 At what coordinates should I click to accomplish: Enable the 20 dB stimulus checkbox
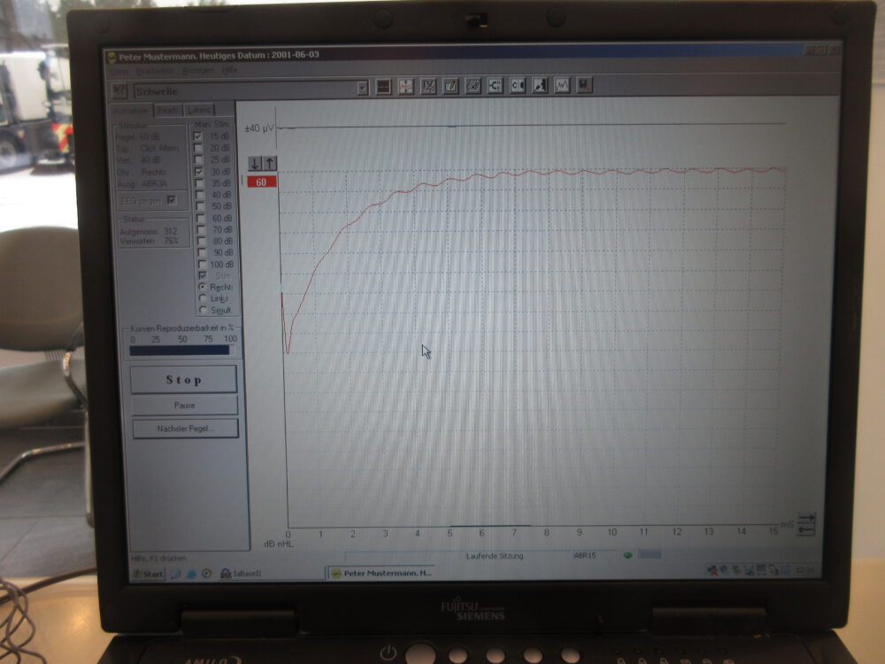(198, 148)
